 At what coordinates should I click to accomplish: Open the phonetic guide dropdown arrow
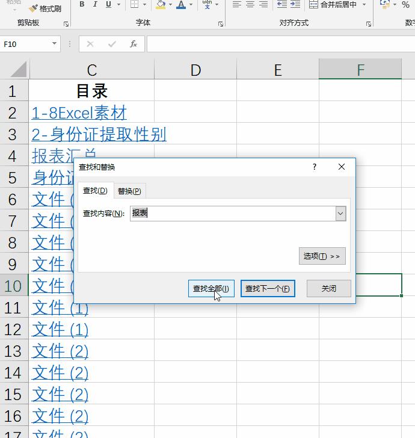coord(217,4)
